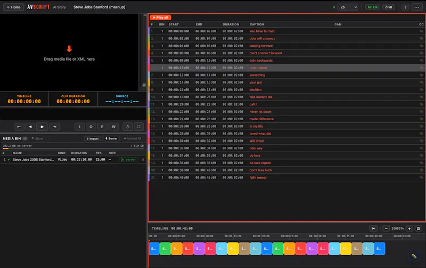Click the razor scissors tool in timeline
The height and width of the screenshot is (268, 426).
(374, 229)
